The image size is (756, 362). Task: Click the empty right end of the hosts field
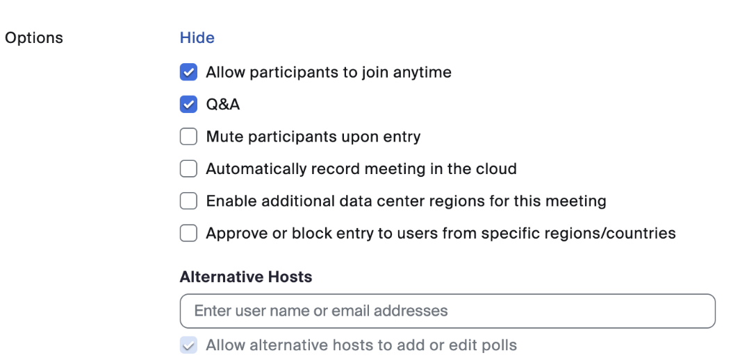667,311
